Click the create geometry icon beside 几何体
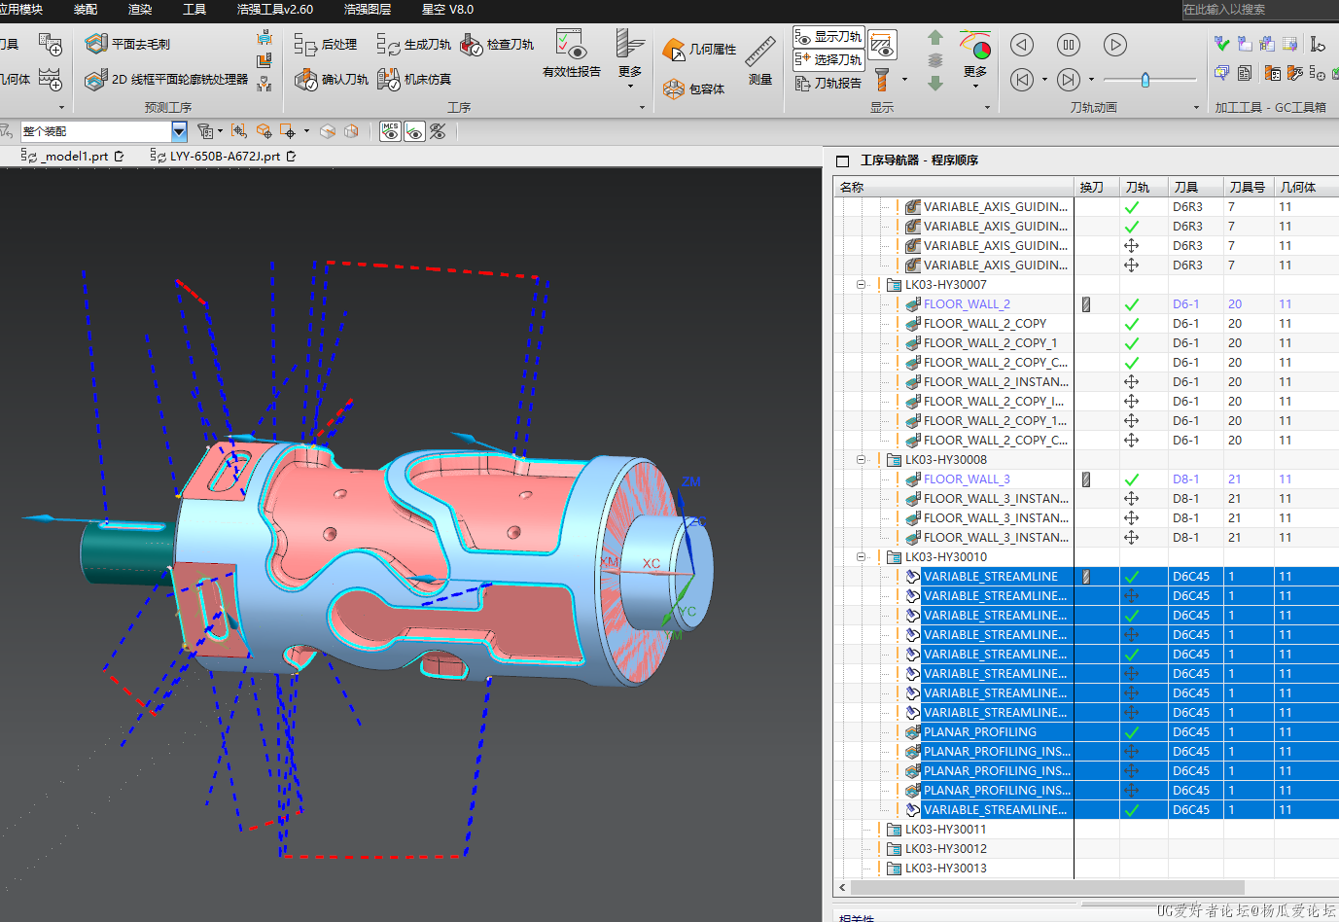This screenshot has height=922, width=1339. (50, 79)
